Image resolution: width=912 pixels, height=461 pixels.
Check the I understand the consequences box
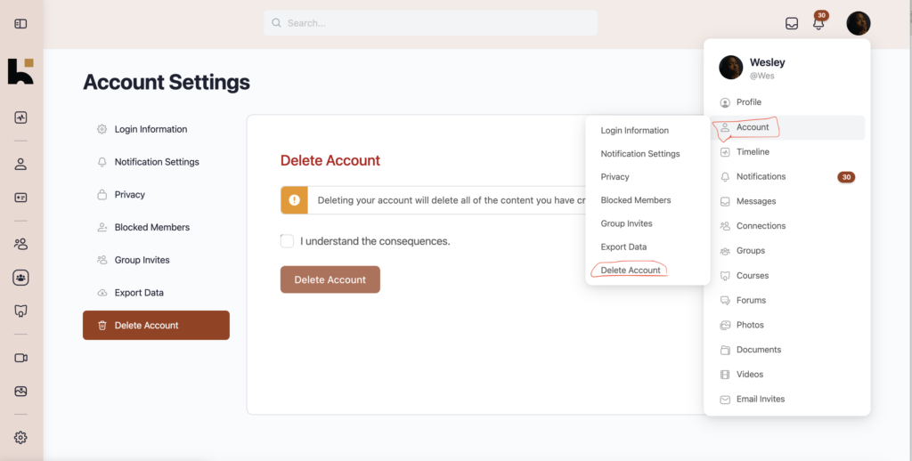click(287, 240)
